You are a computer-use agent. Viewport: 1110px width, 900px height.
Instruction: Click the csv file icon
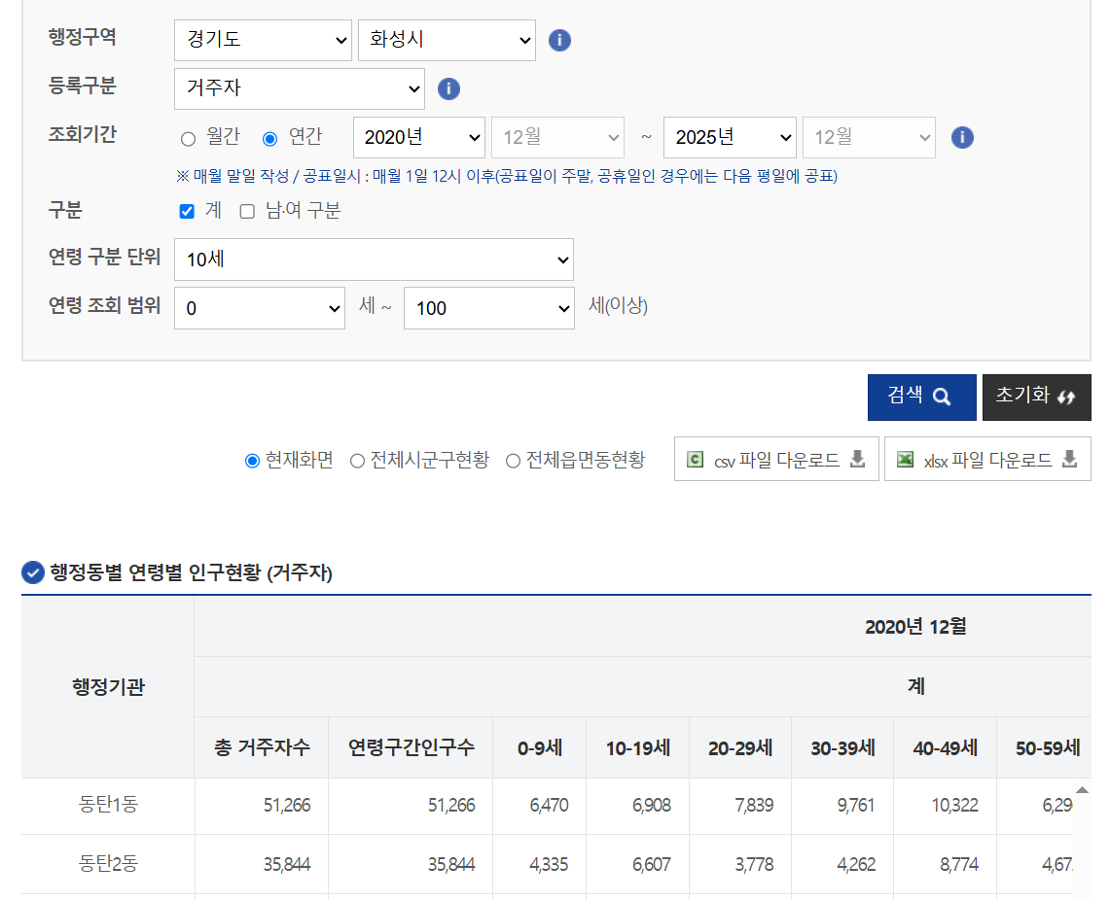point(696,460)
